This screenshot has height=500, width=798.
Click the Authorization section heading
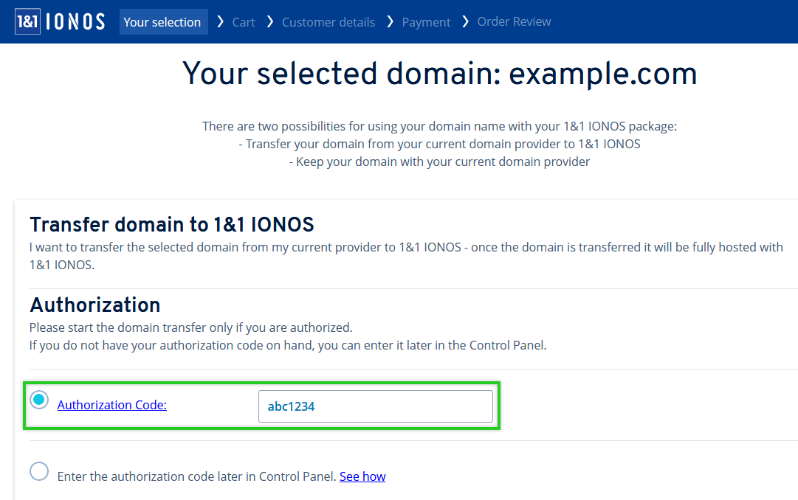[x=94, y=305]
